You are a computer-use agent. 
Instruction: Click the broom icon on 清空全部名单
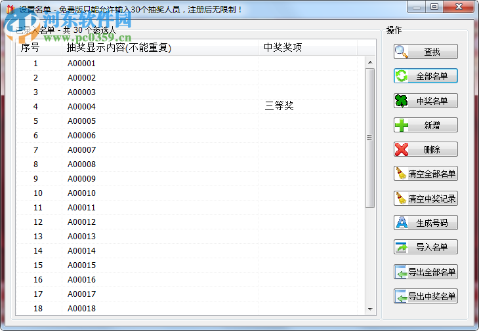pos(401,174)
